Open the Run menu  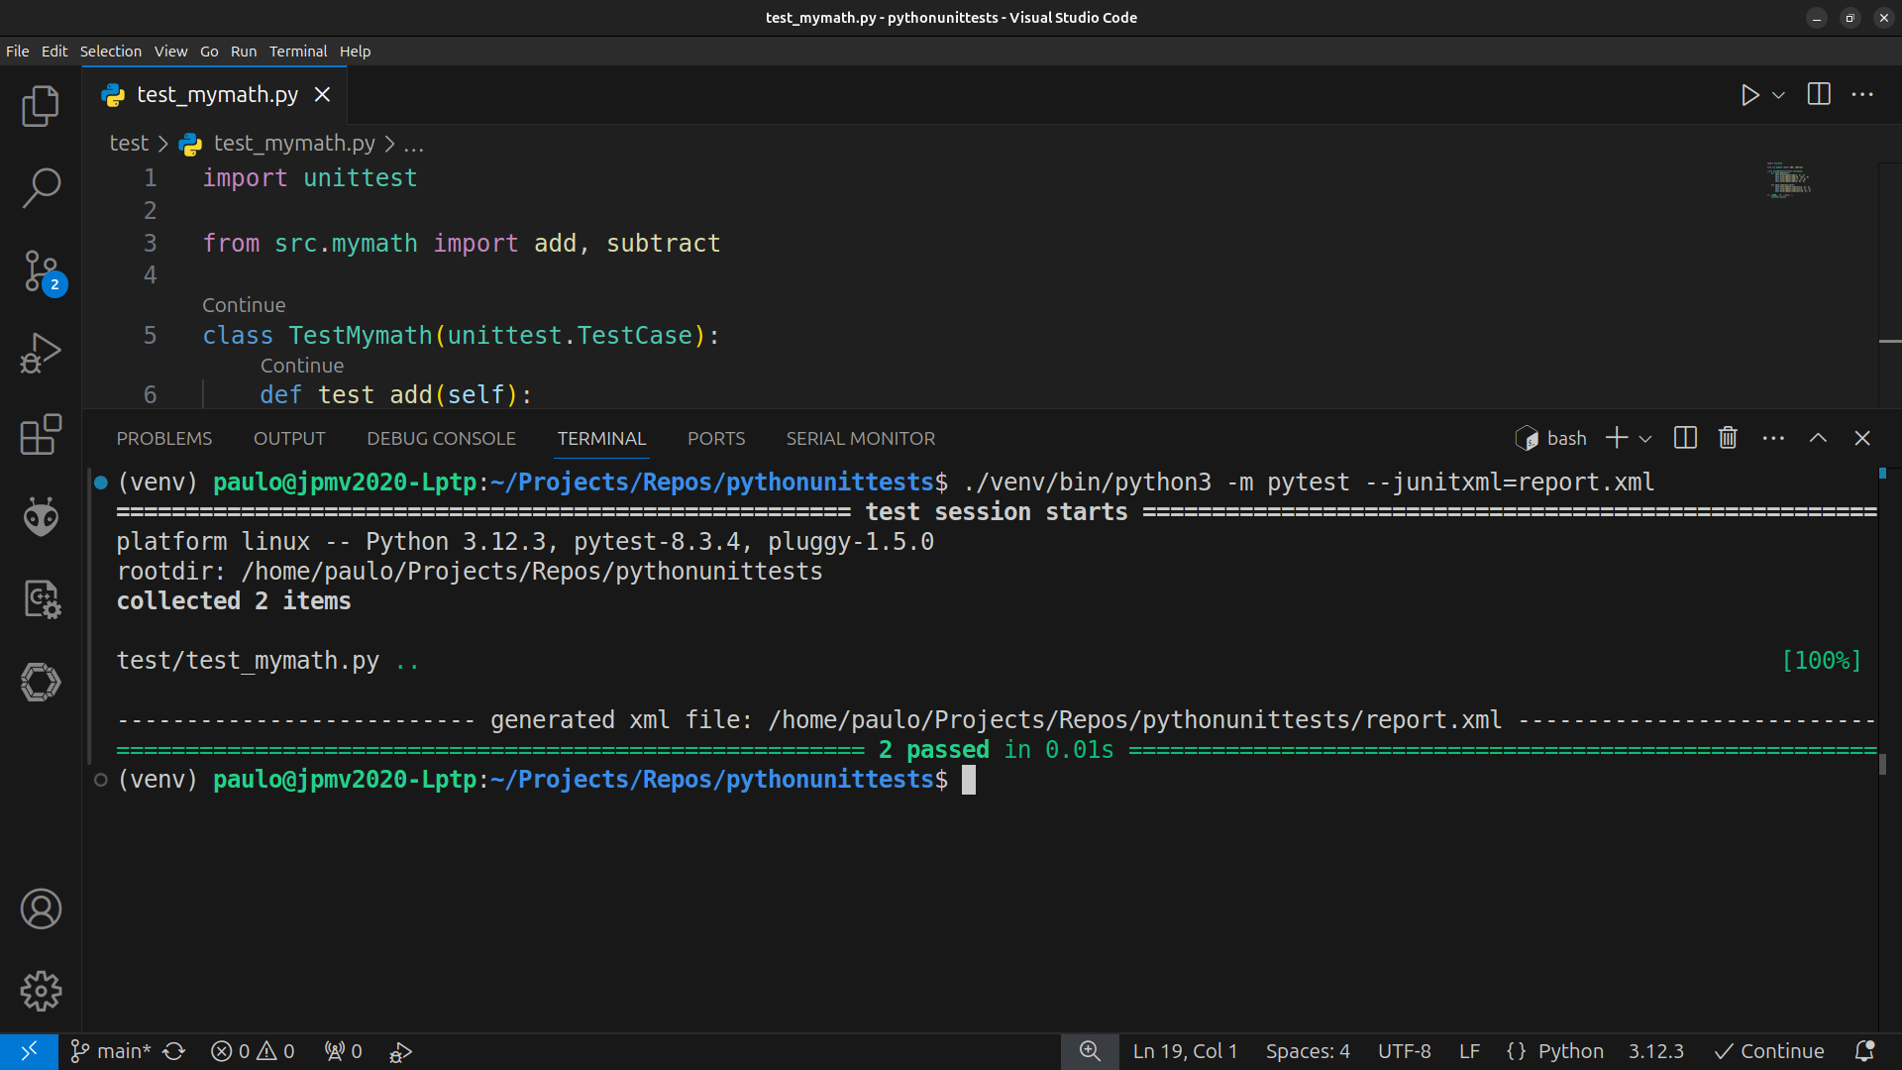coord(243,51)
